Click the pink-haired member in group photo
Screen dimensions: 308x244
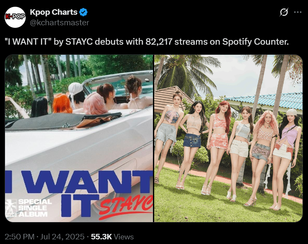264,157
